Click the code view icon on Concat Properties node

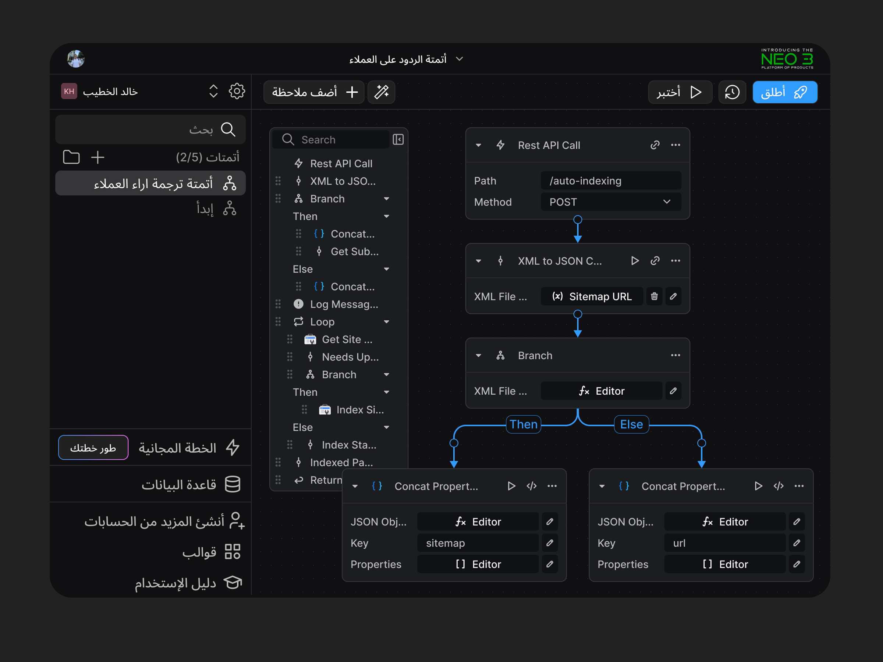click(531, 486)
